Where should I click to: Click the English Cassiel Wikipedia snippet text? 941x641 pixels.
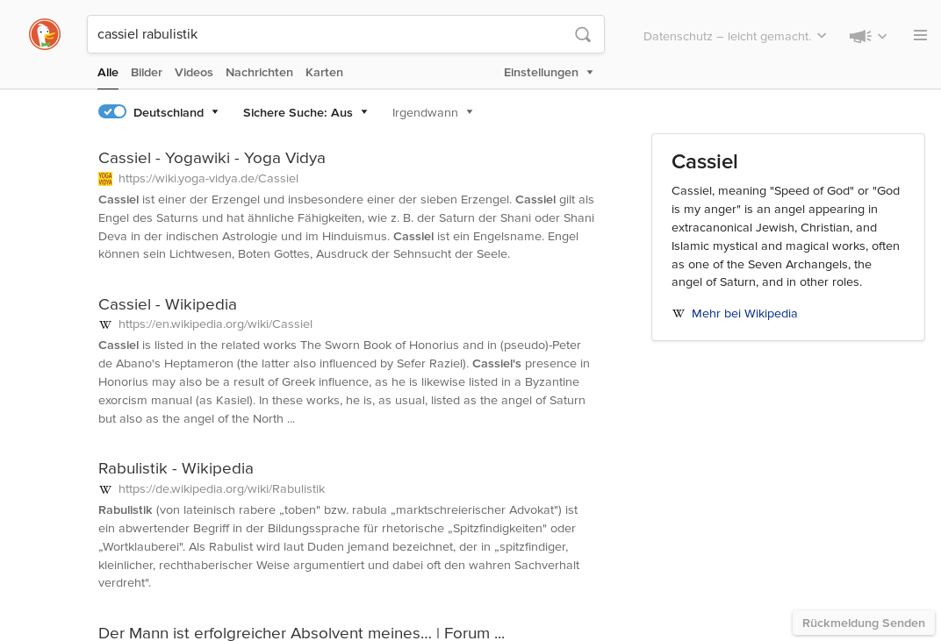pos(344,382)
